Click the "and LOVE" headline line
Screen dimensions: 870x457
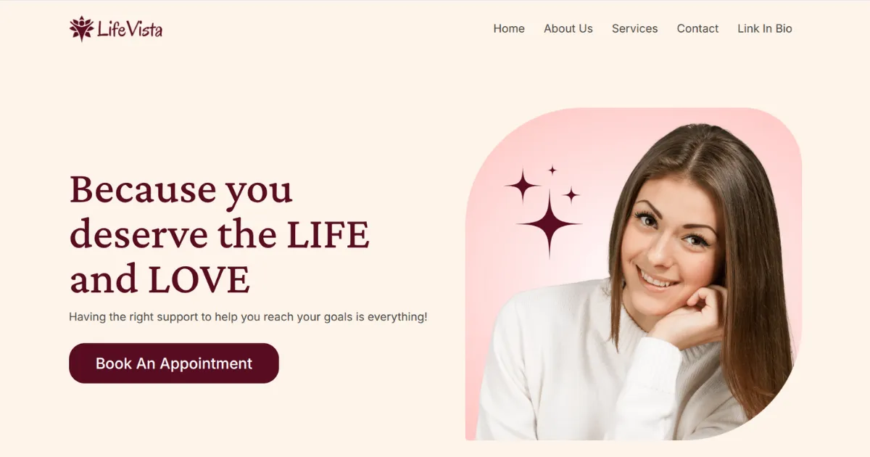pyautogui.click(x=159, y=280)
